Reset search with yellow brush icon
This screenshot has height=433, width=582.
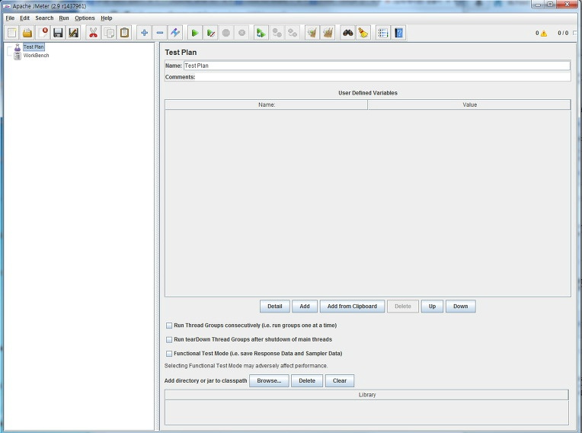coord(363,33)
